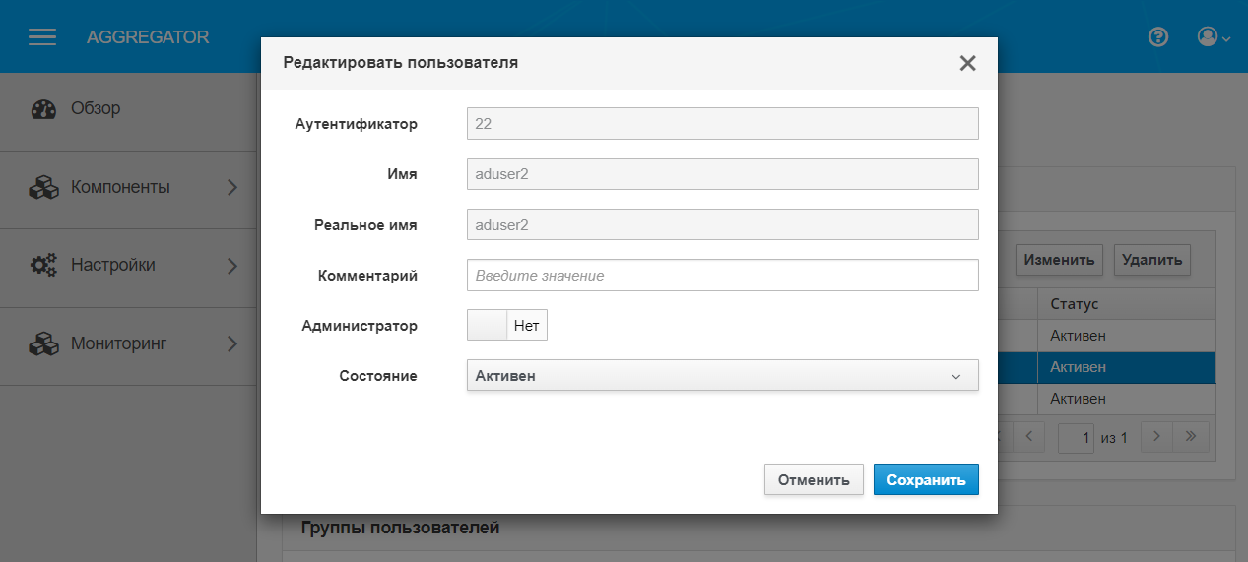Expand the Мониторинг menu chevron

pos(232,344)
